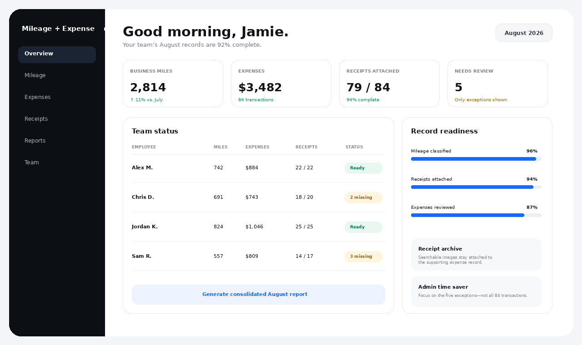Select Sam R. in the Team status table

tap(141, 256)
